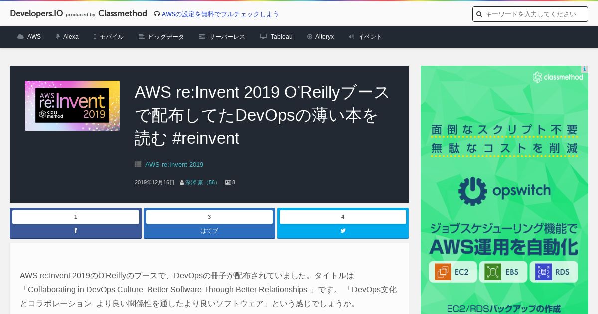Click the speaker icon beside イベント

click(x=351, y=37)
